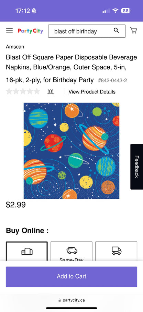The width and height of the screenshot is (143, 312).
Task: Open the hamburger navigation menu
Action: tap(9, 30)
